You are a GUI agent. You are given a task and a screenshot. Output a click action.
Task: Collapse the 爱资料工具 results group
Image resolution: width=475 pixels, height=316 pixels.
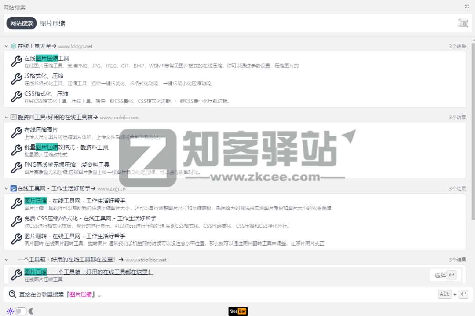point(6,118)
